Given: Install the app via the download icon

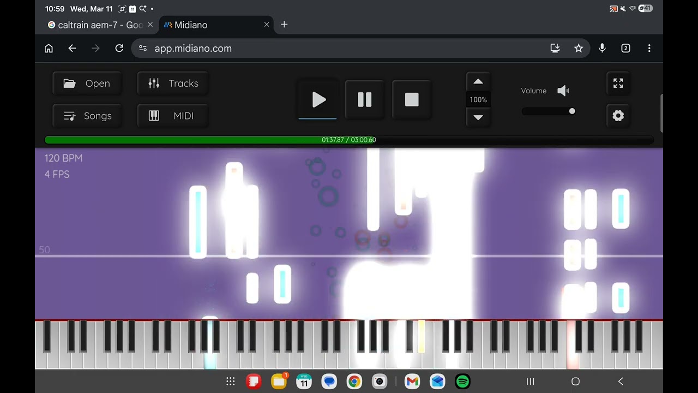Looking at the screenshot, I should click(x=555, y=49).
